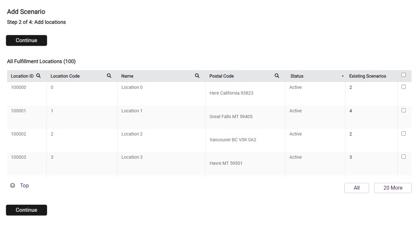Click the 2 scenarios link for Location 0
This screenshot has height=225, width=418.
click(x=351, y=87)
